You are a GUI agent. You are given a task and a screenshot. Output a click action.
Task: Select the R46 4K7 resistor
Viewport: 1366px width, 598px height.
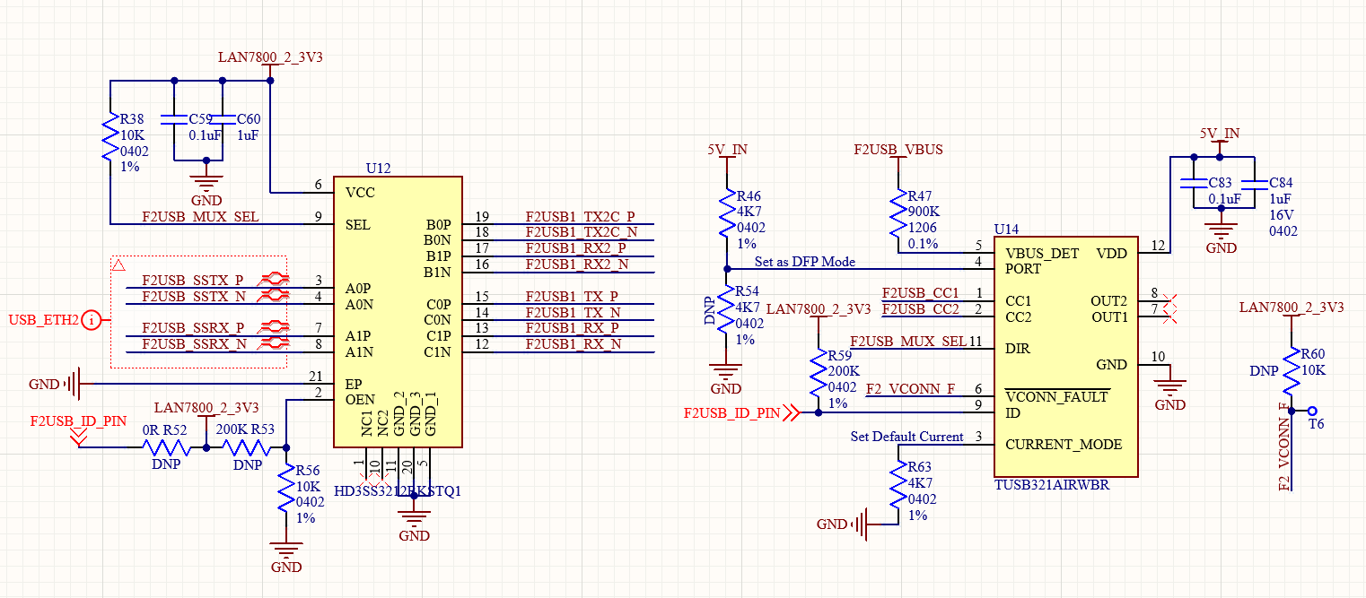727,213
